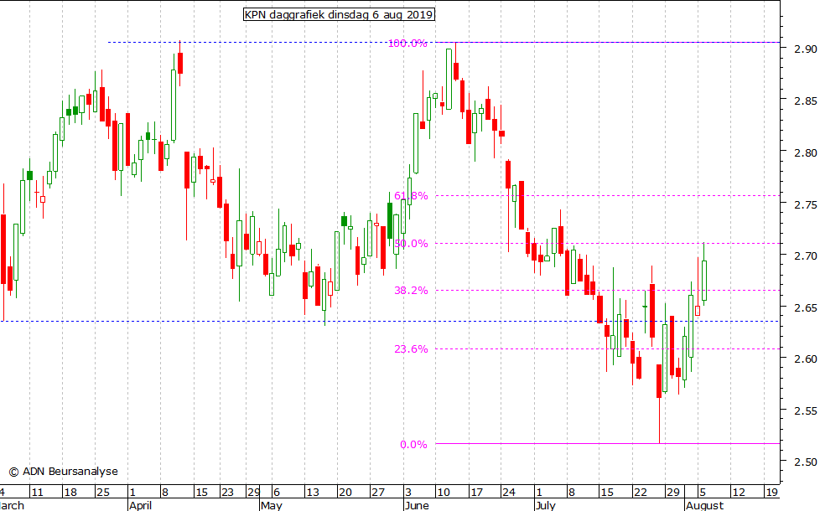This screenshot has height=511, width=820.
Task: Click the 2.60 price axis value
Action: click(806, 359)
